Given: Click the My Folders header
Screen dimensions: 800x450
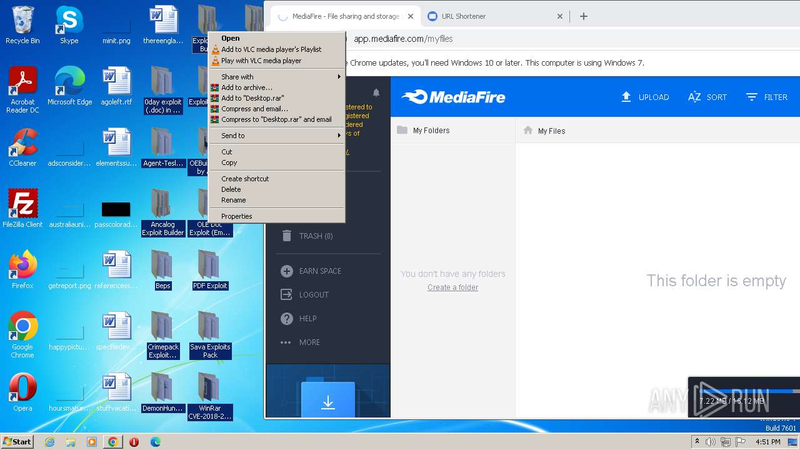Looking at the screenshot, I should pyautogui.click(x=431, y=131).
